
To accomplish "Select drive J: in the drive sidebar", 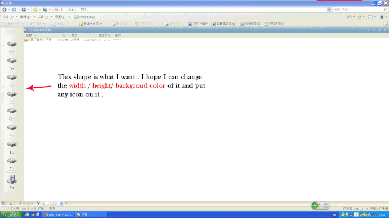I will 12,165.
